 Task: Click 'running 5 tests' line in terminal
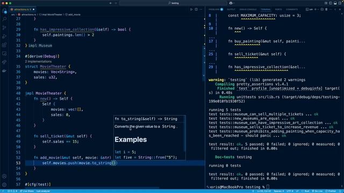pyautogui.click(x=225, y=110)
